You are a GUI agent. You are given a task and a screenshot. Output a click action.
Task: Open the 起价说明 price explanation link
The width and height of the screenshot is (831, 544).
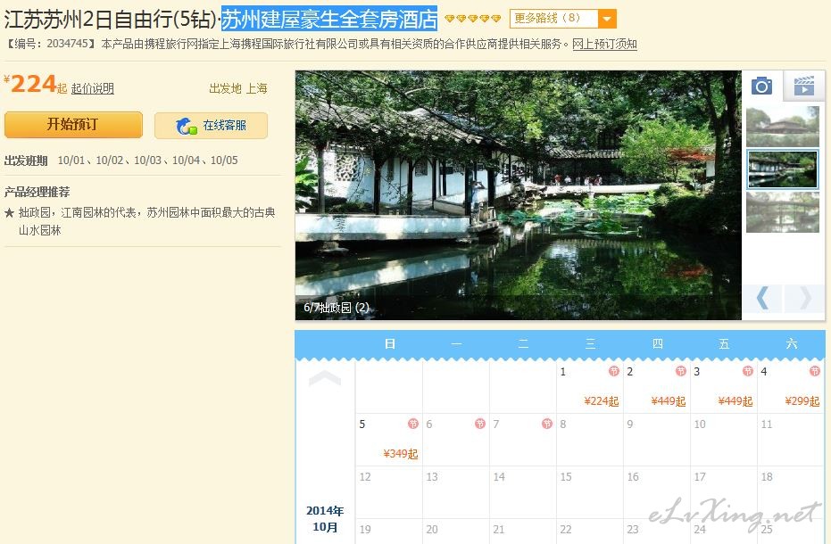[x=93, y=88]
